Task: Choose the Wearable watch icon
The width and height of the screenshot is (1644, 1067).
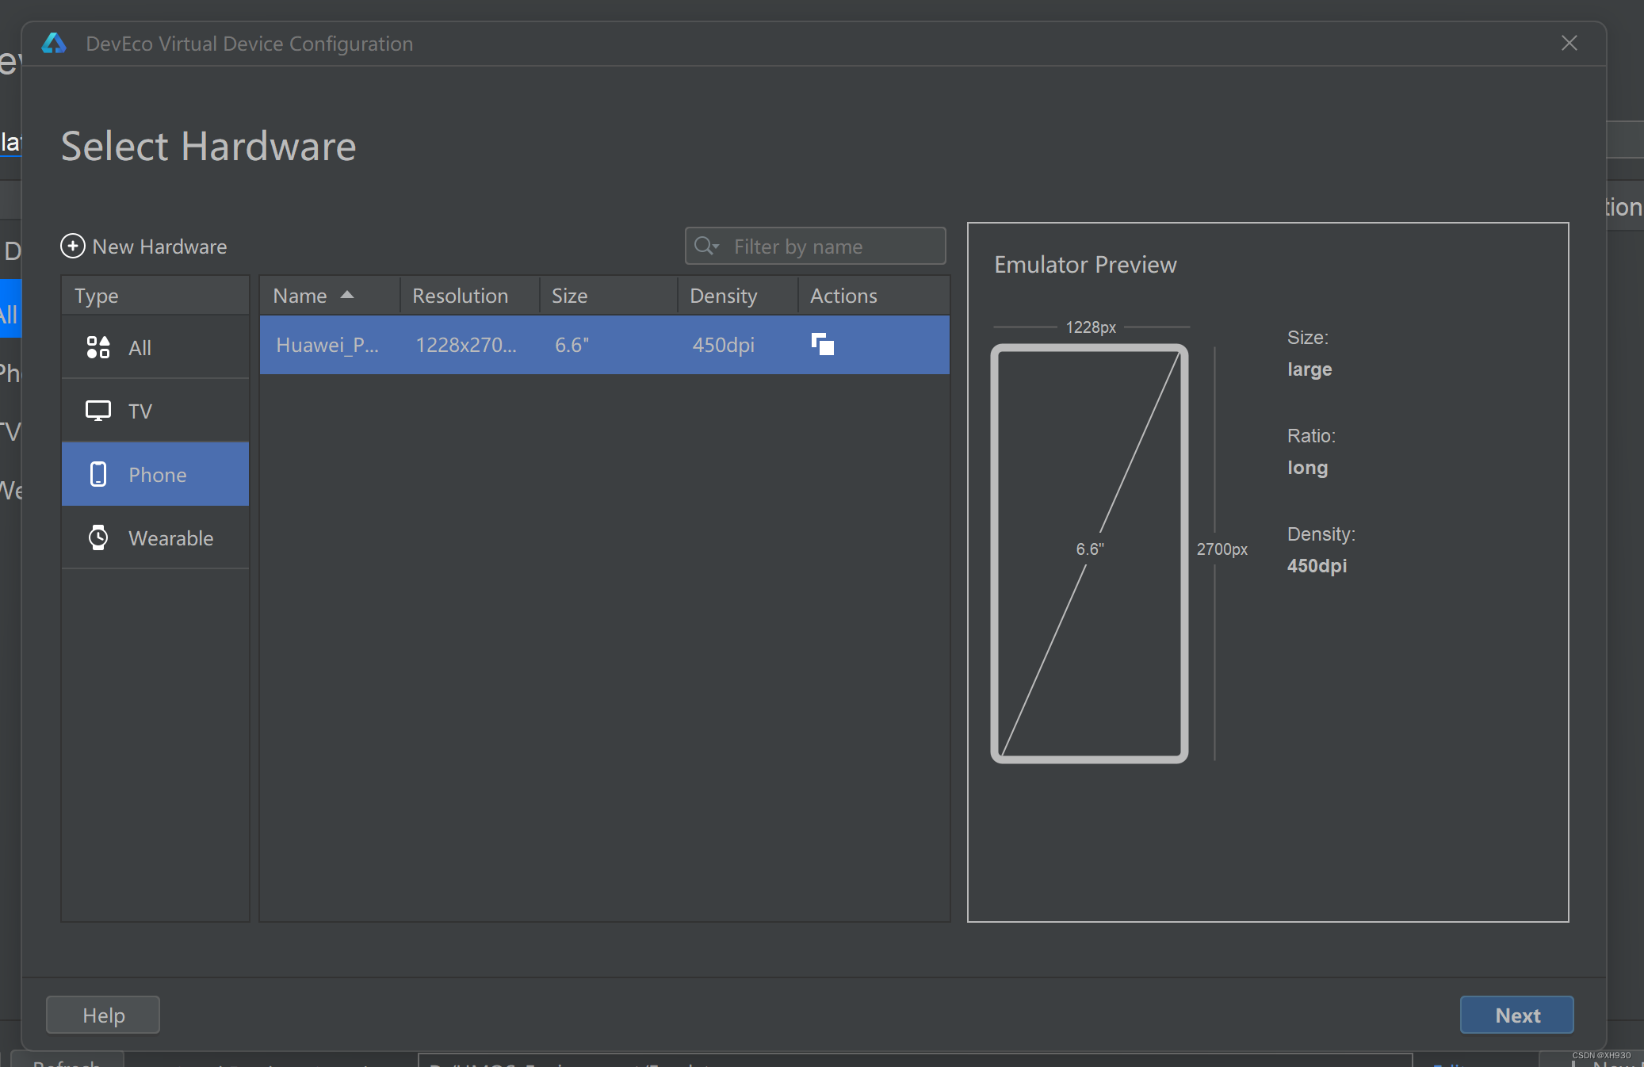Action: [x=97, y=537]
